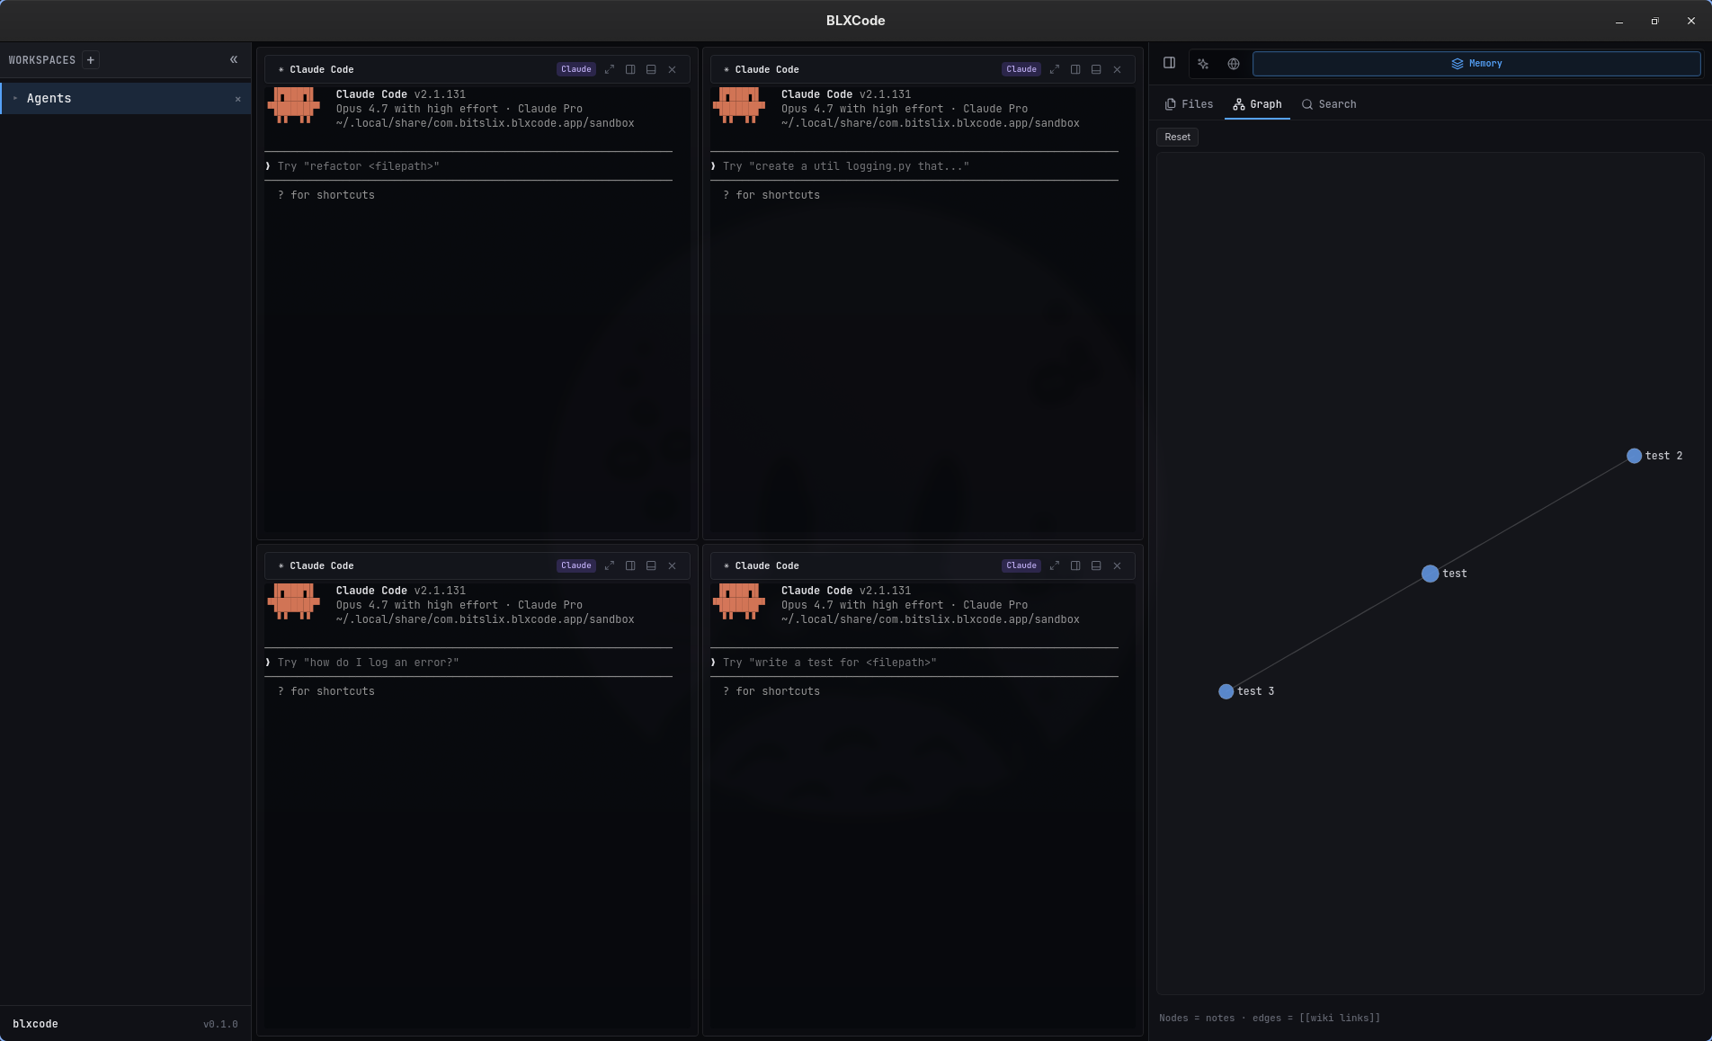Switch to the Graph tab
Viewport: 1712px width, 1041px height.
click(1257, 104)
